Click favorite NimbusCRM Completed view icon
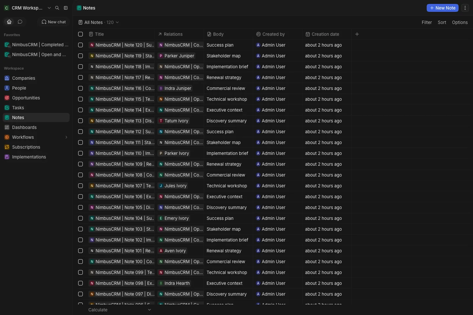 point(7,45)
